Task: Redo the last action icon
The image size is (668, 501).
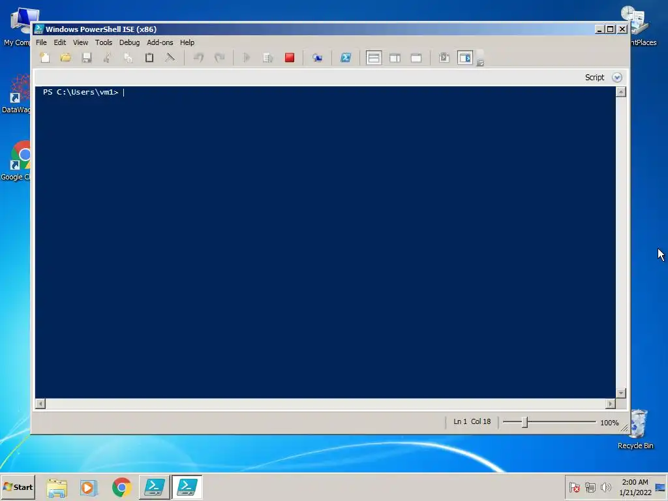Action: 219,57
